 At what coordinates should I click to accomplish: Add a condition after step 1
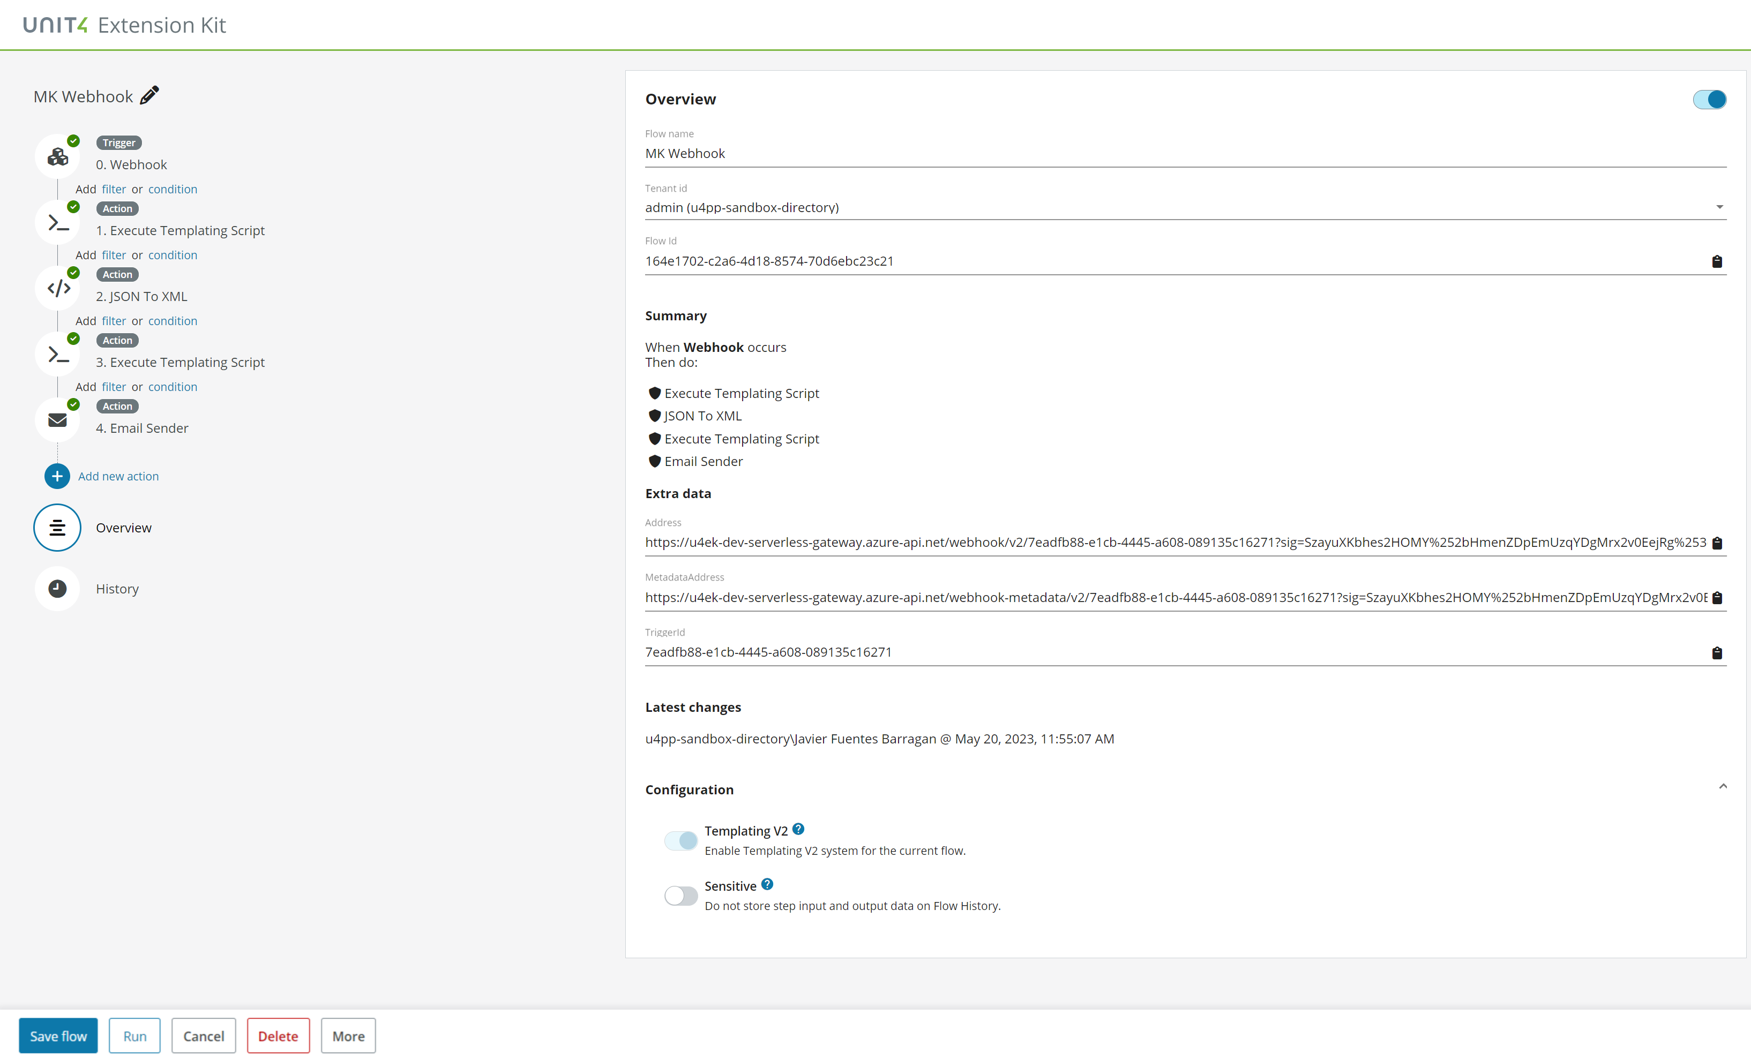click(173, 255)
